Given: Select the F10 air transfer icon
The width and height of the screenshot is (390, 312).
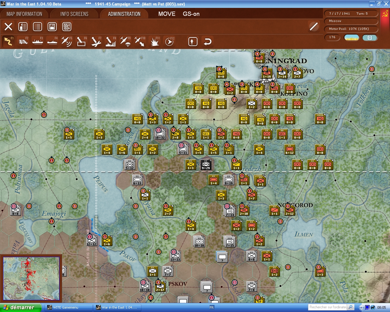Looking at the screenshot, I should tap(140, 41).
